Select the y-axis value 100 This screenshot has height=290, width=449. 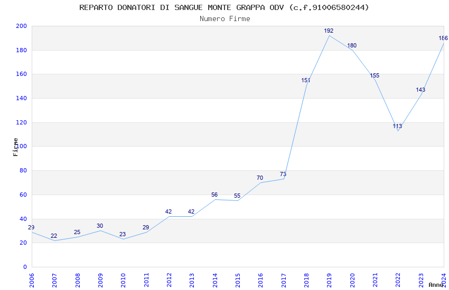click(x=22, y=146)
